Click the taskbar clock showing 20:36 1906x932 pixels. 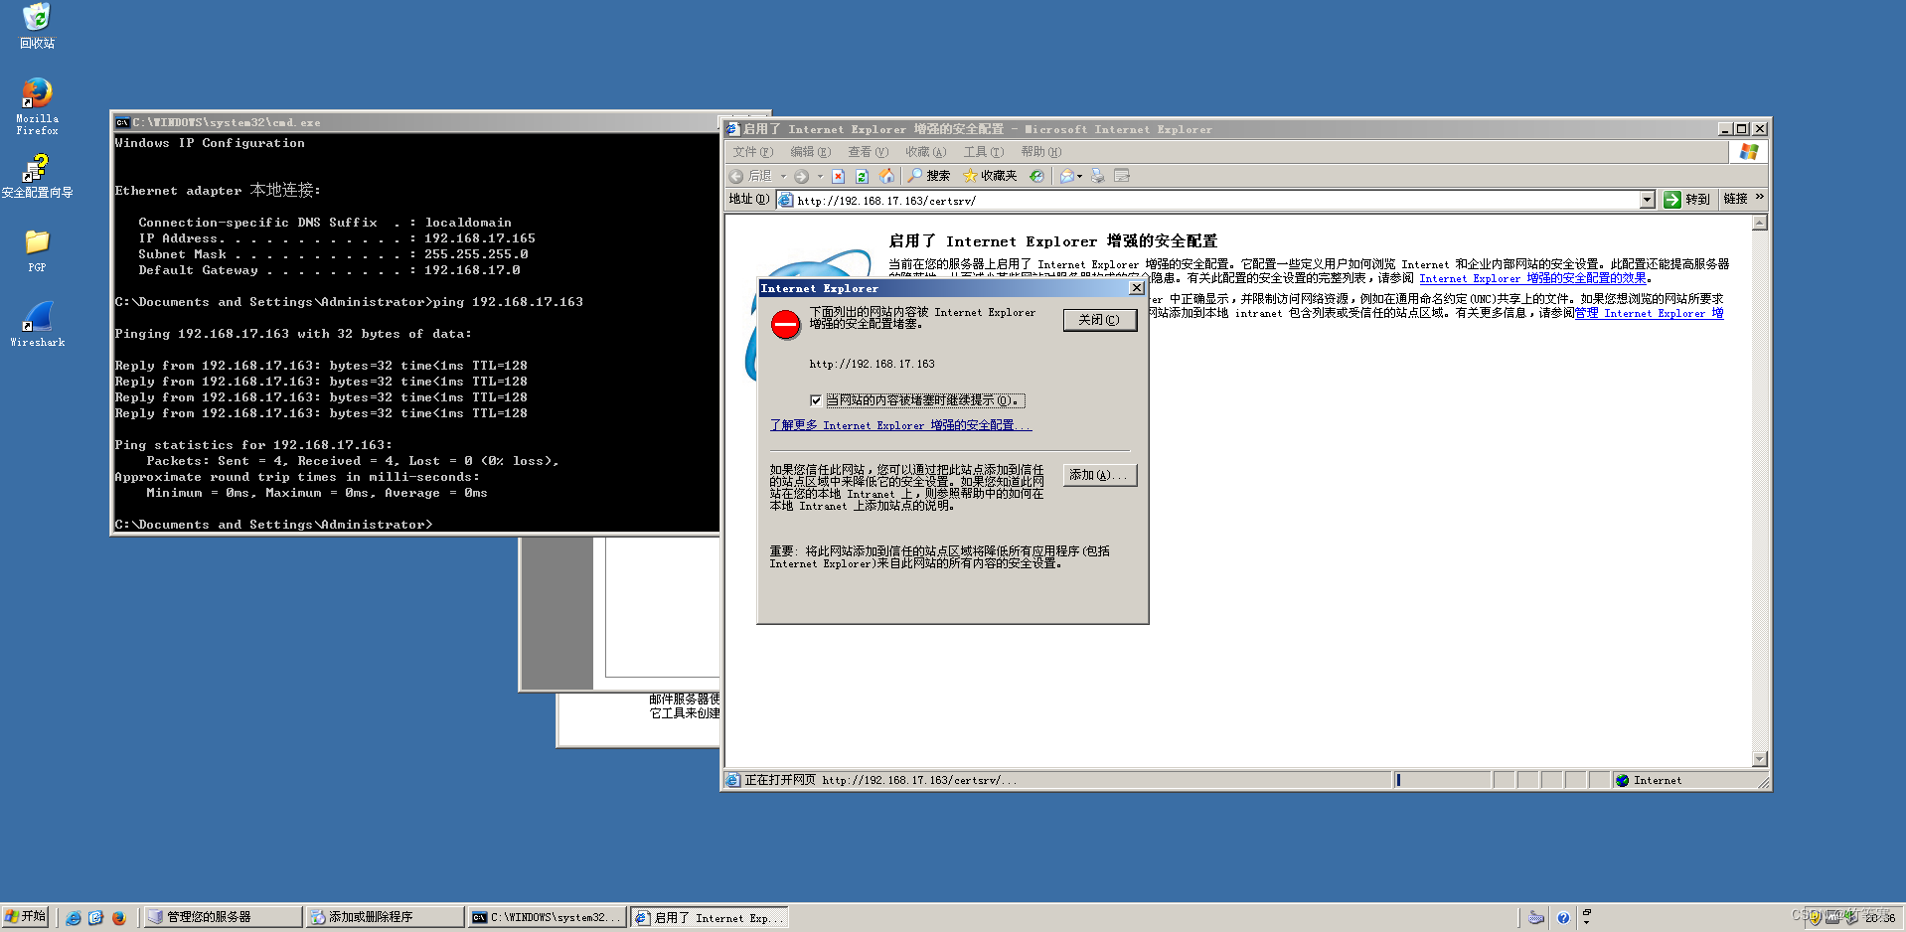pyautogui.click(x=1880, y=917)
